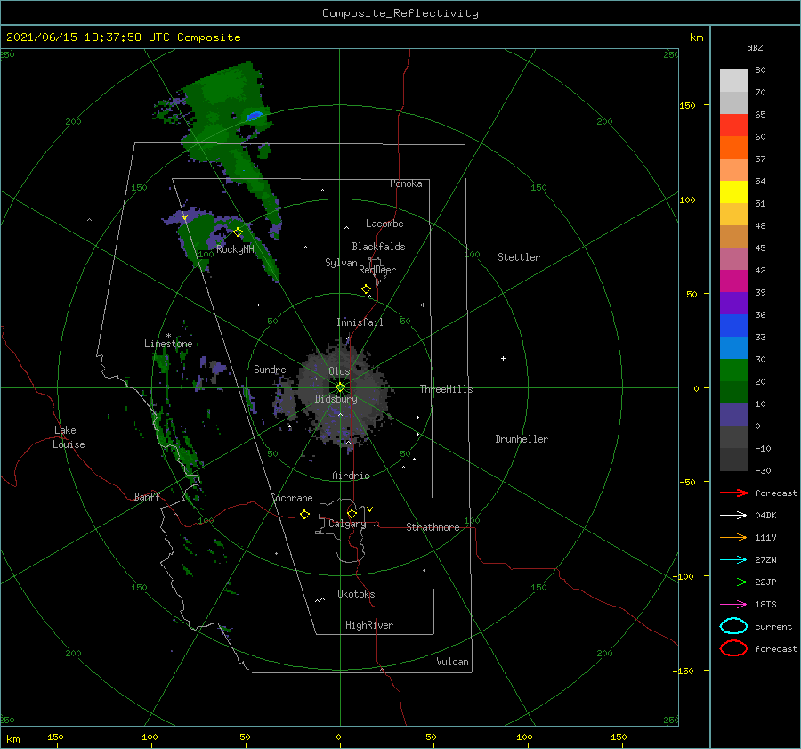Click the Stettler city label
801x749 pixels.
tap(519, 257)
